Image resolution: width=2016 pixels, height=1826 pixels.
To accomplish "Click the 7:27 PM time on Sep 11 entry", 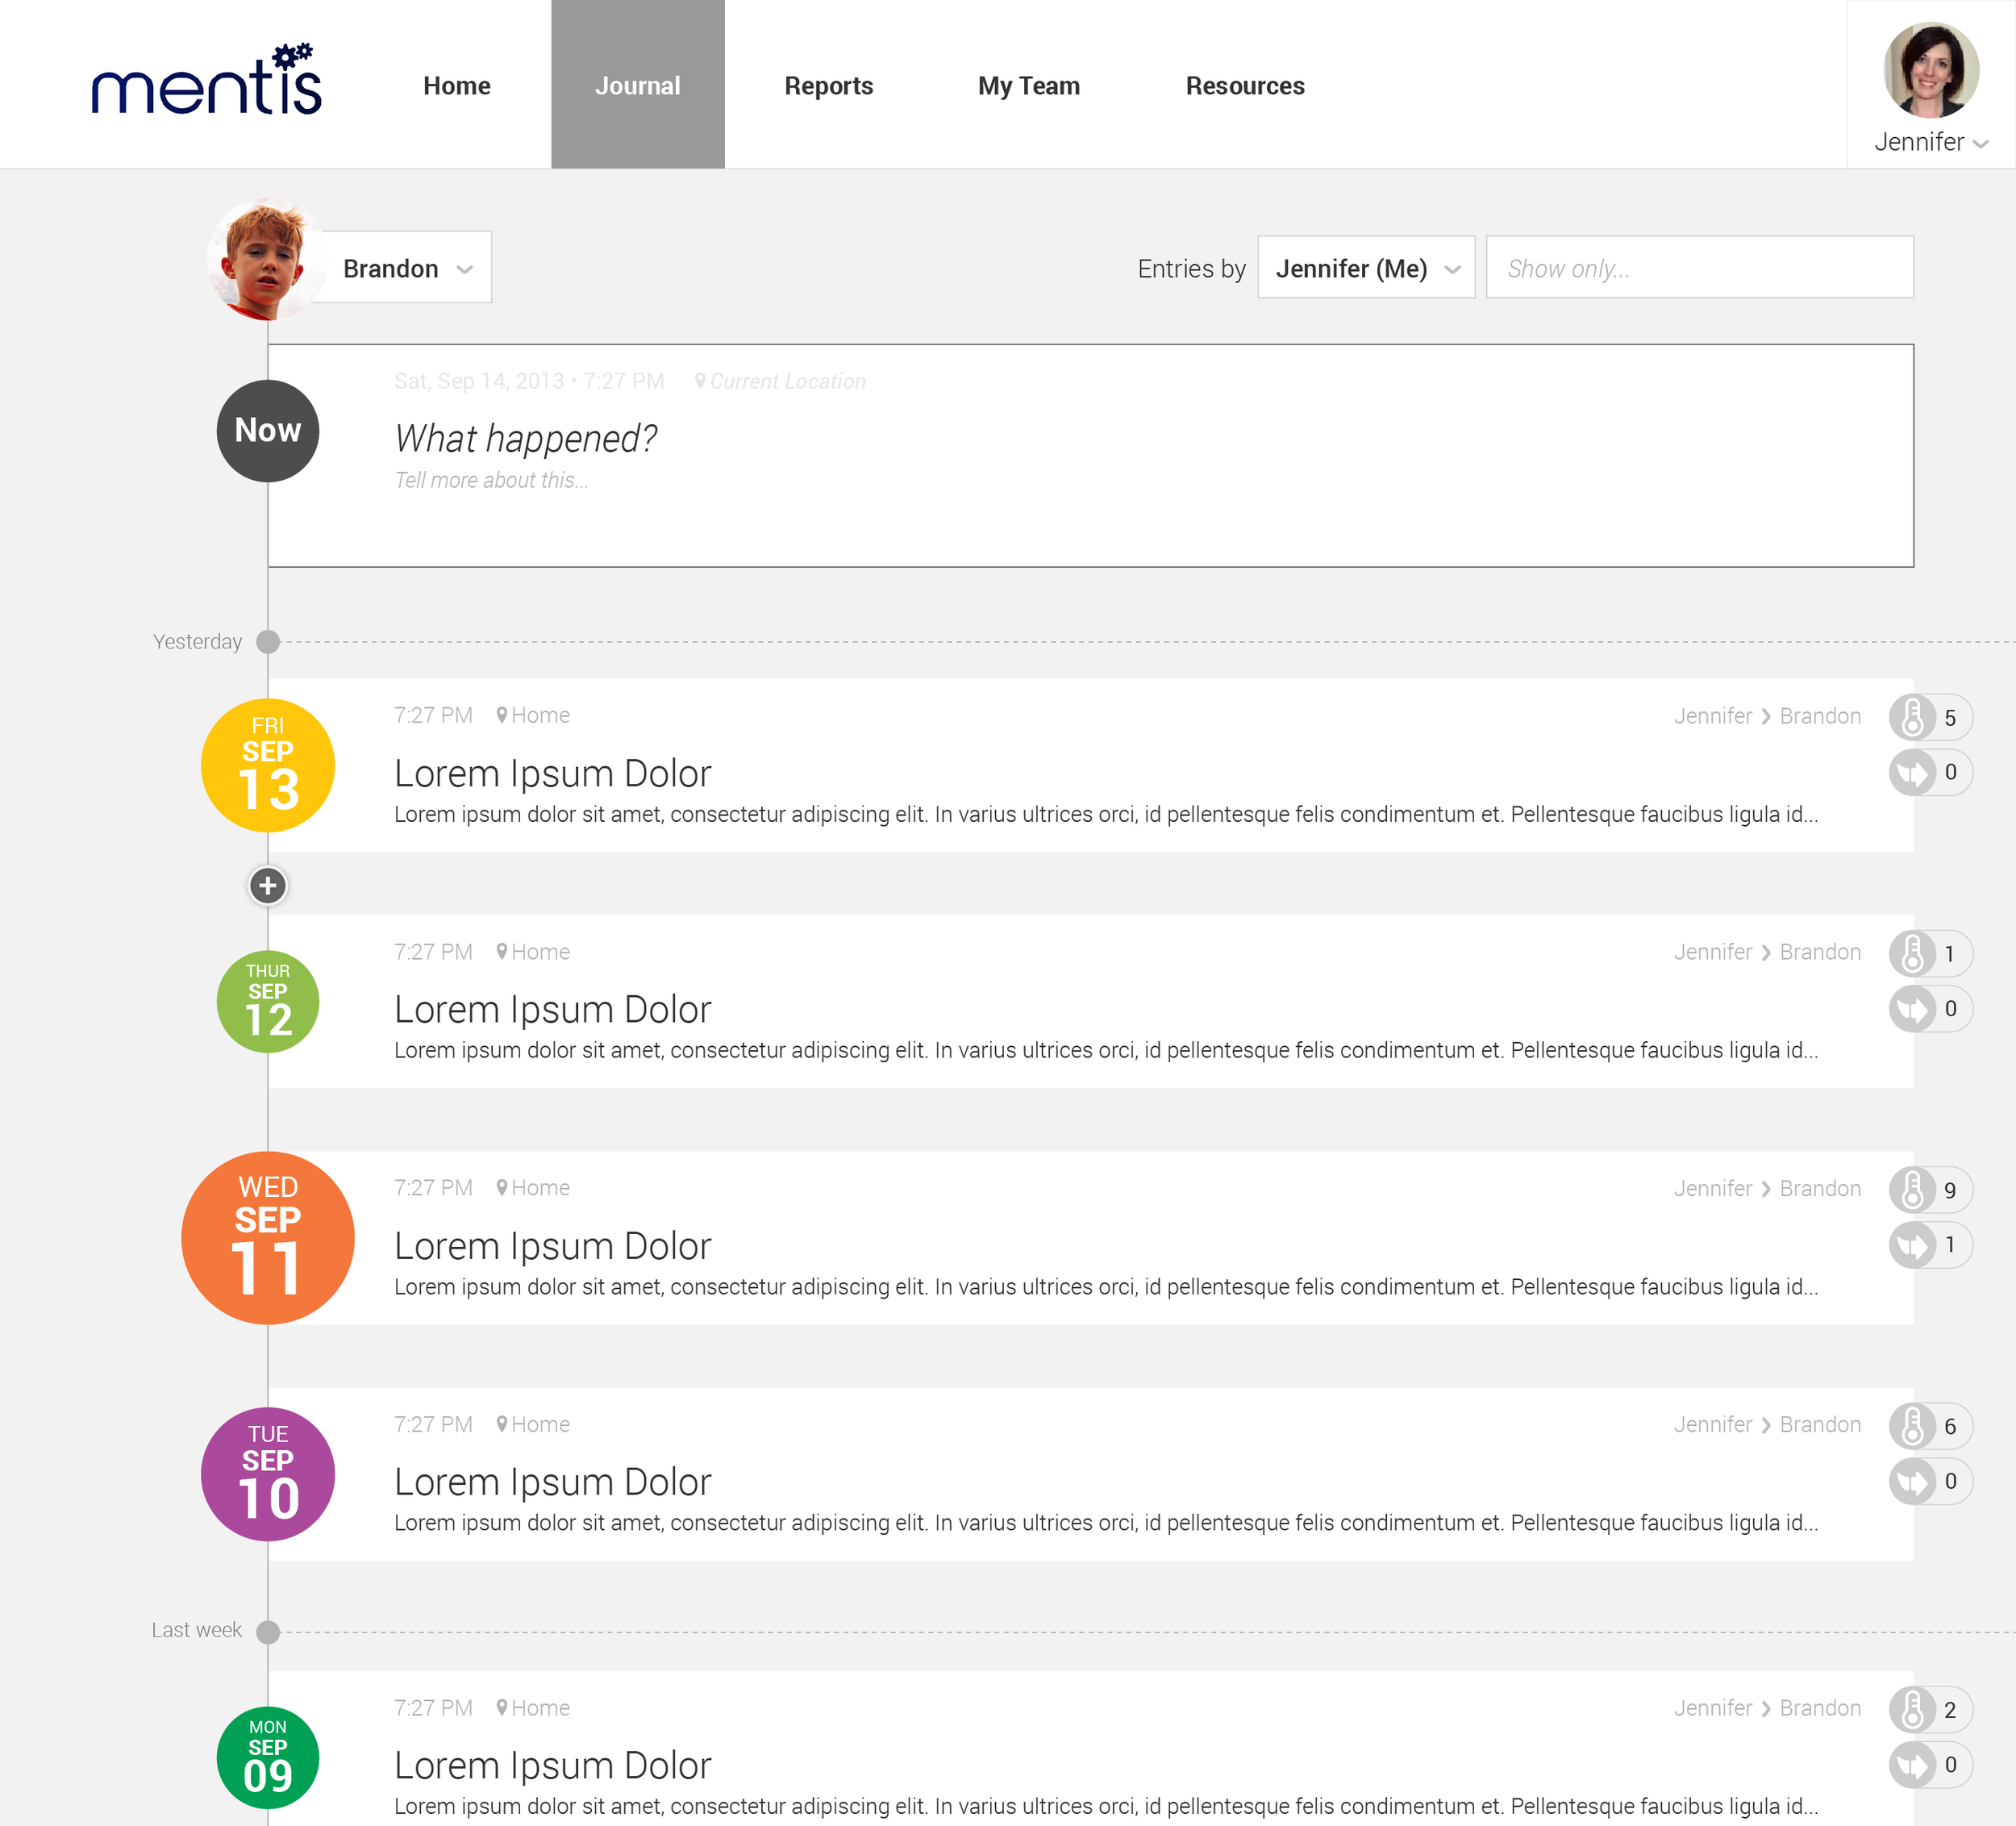I will (433, 1187).
